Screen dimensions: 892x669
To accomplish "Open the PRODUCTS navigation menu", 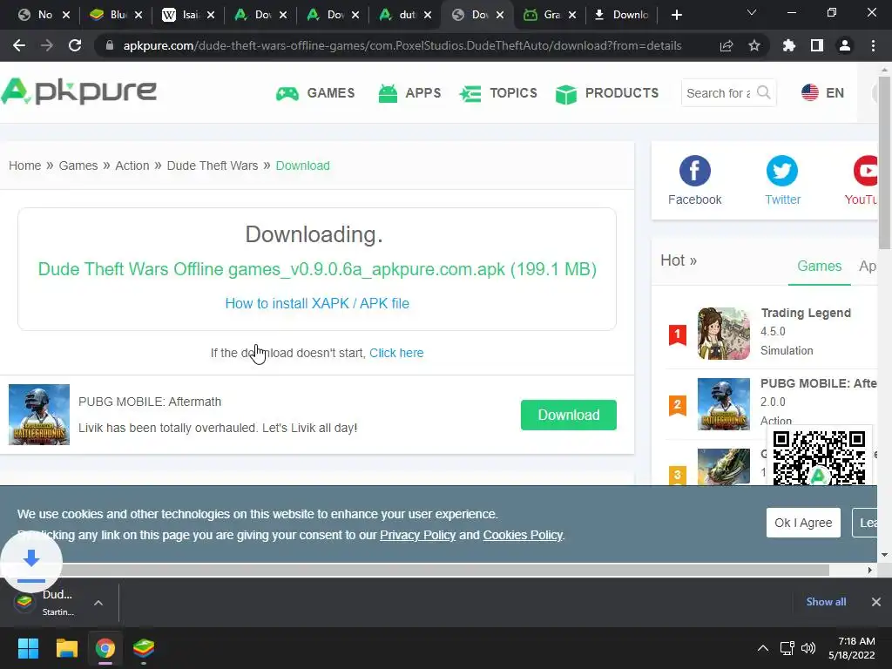I will pyautogui.click(x=607, y=92).
